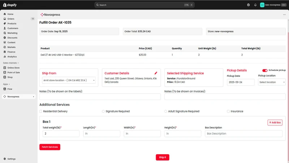
Task: Click the Novoxpress logo in app header
Action: [42, 14]
